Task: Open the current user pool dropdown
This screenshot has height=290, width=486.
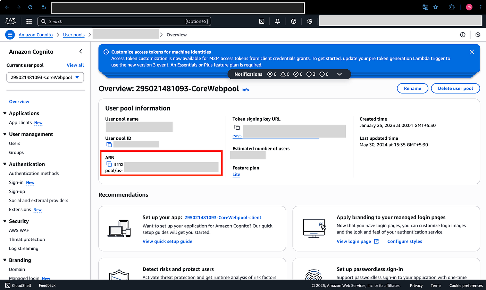Action: coord(45,77)
